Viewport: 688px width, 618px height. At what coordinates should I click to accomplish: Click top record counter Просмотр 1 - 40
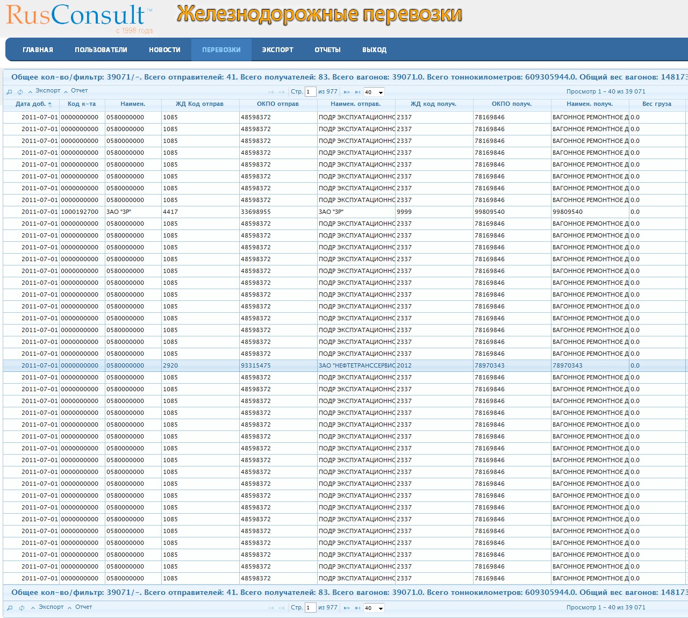(606, 92)
